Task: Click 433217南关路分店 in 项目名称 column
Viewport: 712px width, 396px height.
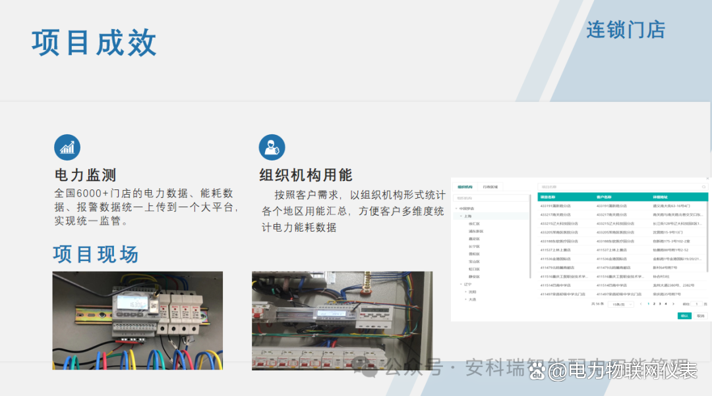Action: pyautogui.click(x=555, y=214)
